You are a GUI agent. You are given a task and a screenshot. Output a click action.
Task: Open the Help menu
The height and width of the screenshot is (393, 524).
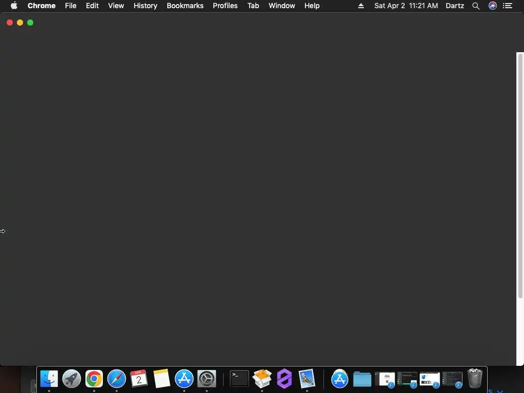tap(312, 6)
